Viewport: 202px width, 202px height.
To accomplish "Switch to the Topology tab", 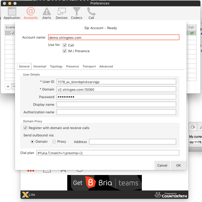I will (x=56, y=66).
